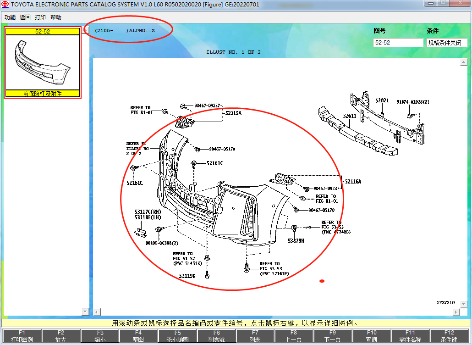Click the left arrow of horizontal scrollbar
This screenshot has height=345, width=472.
(97, 312)
